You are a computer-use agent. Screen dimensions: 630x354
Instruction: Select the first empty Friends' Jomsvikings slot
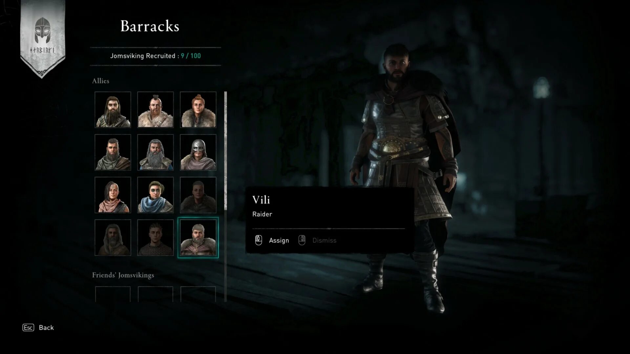pyautogui.click(x=113, y=294)
